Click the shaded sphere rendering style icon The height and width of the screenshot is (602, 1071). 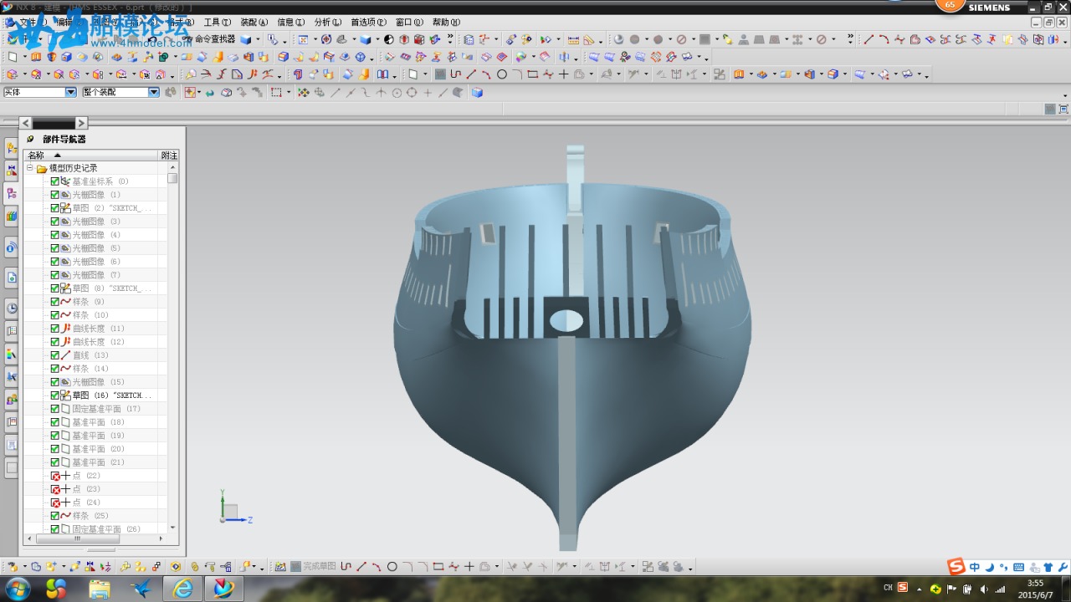618,39
